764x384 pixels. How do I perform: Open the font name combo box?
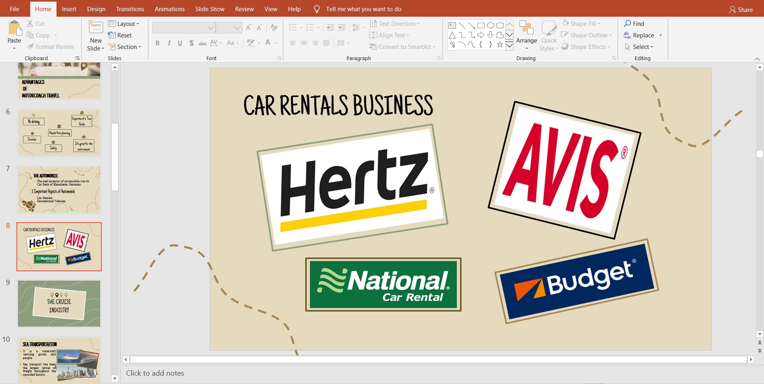click(184, 27)
